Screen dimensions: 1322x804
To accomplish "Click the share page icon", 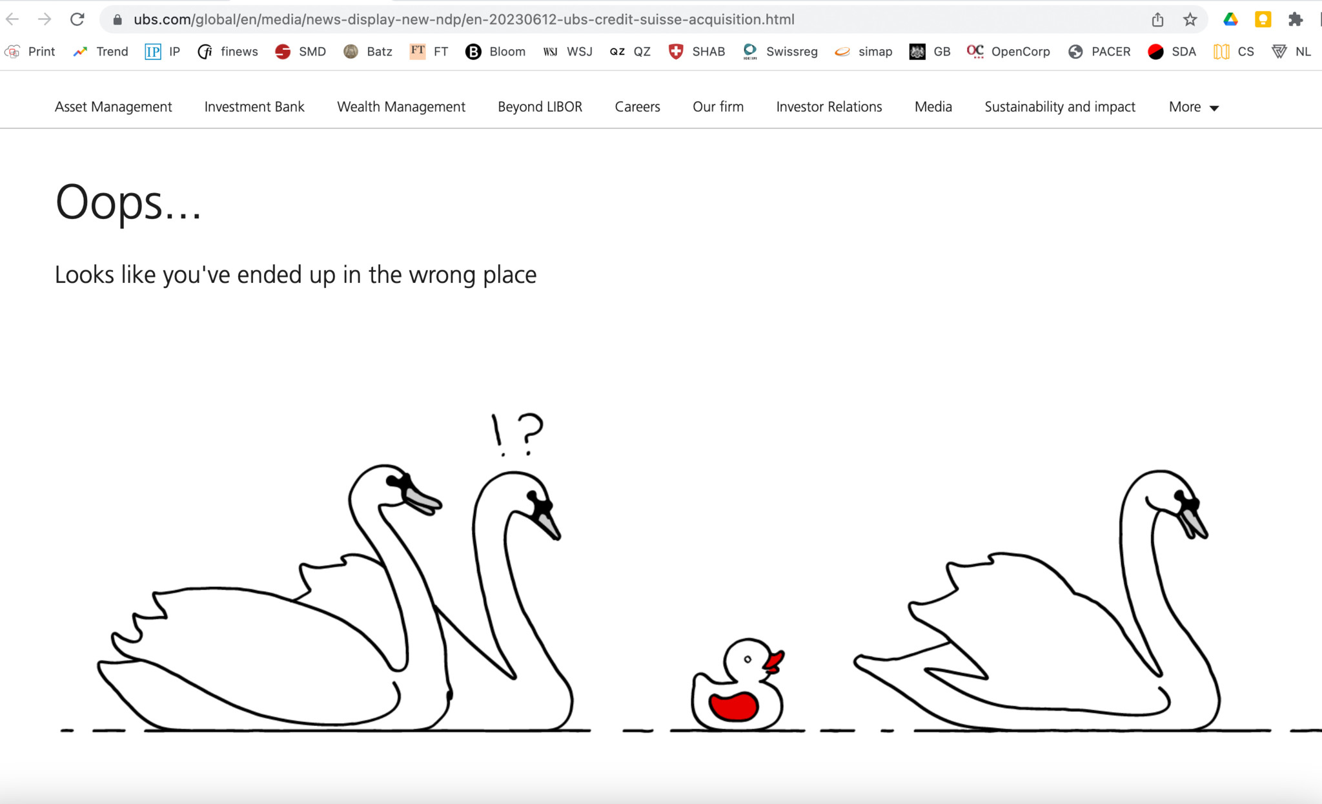I will coord(1157,19).
